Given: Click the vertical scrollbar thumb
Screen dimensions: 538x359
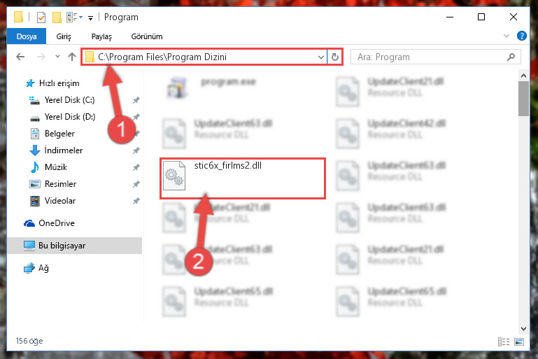Looking at the screenshot, I should [x=523, y=99].
